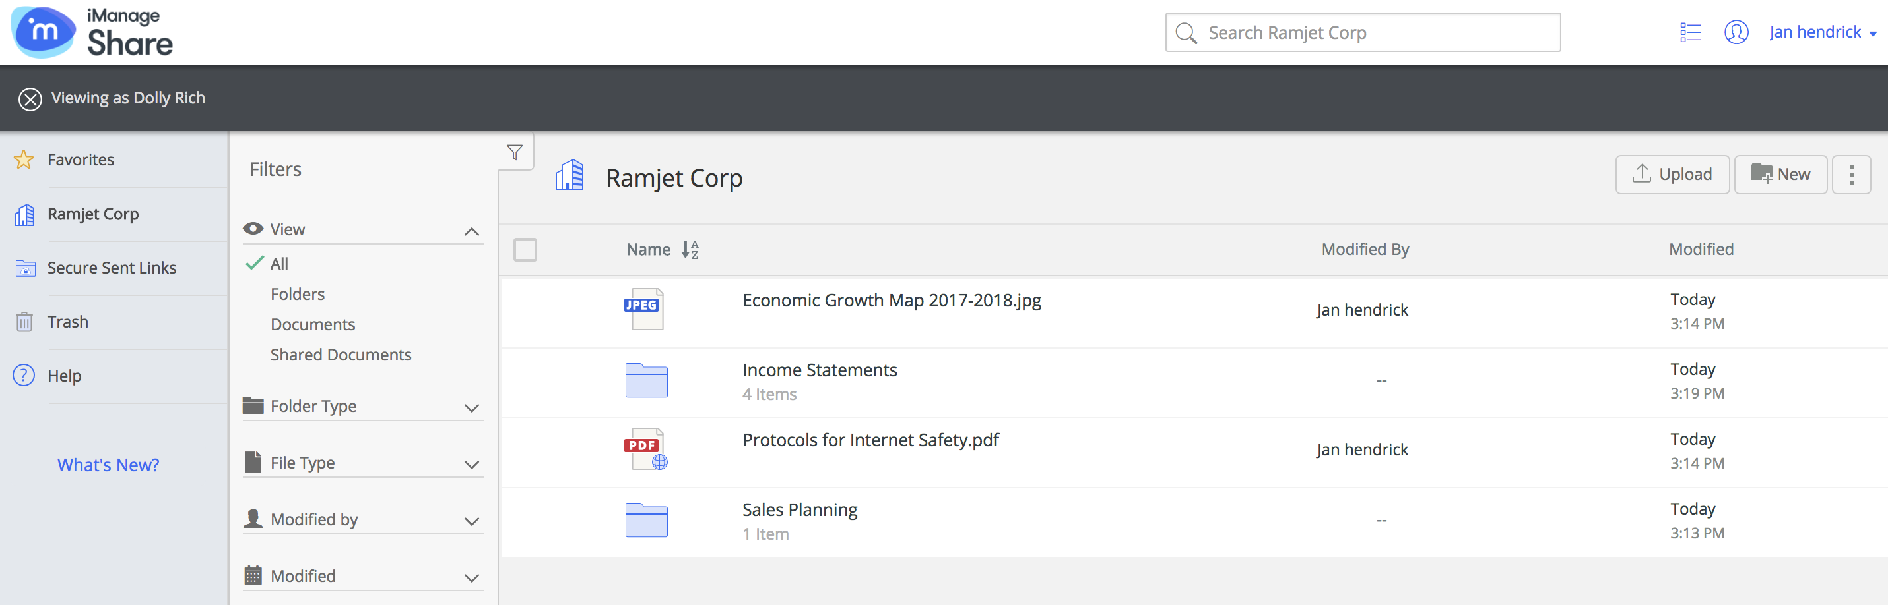
Task: Open the list view icon in header
Action: pos(1689,32)
